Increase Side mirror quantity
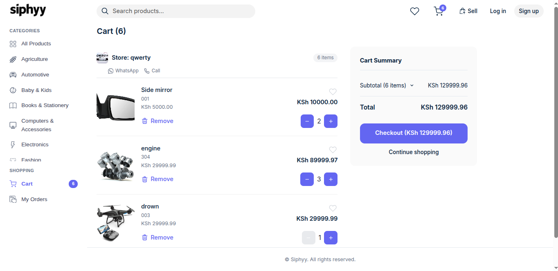Screen dimensions: 558x271 coord(331,121)
